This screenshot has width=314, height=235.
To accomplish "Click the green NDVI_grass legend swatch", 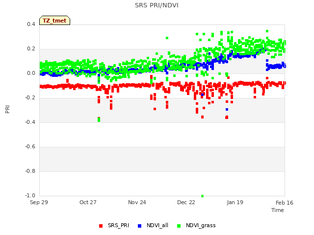I will pyautogui.click(x=179, y=226).
